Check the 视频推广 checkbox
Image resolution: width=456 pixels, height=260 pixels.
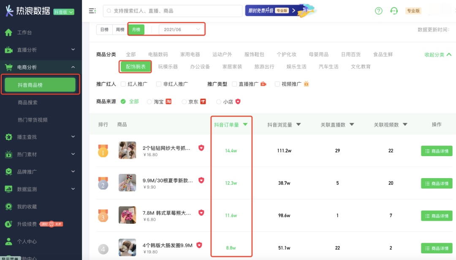pyautogui.click(x=277, y=84)
